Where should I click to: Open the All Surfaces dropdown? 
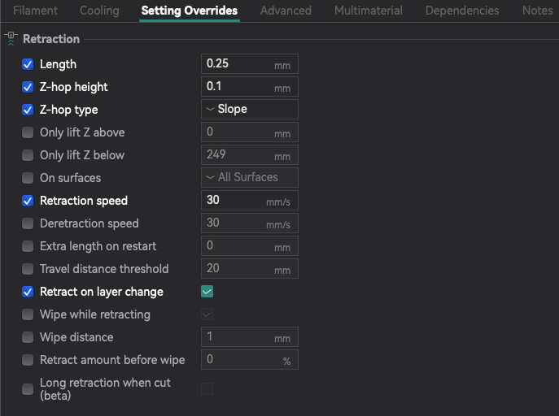pyautogui.click(x=250, y=178)
